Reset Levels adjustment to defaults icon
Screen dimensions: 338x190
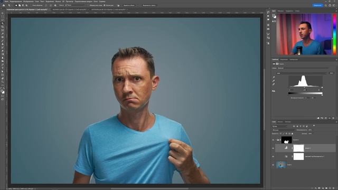pos(326,118)
